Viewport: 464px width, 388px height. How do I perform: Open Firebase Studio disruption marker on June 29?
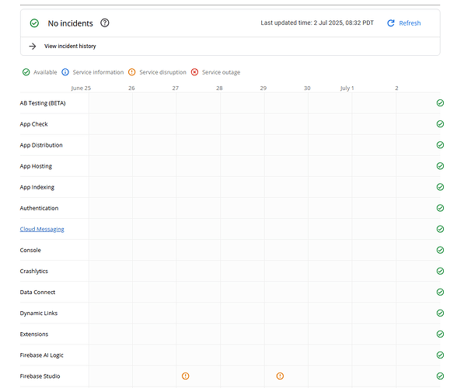pyautogui.click(x=280, y=376)
